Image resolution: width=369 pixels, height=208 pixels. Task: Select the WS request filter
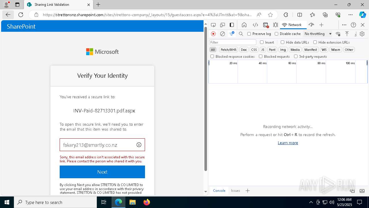coord(324,50)
